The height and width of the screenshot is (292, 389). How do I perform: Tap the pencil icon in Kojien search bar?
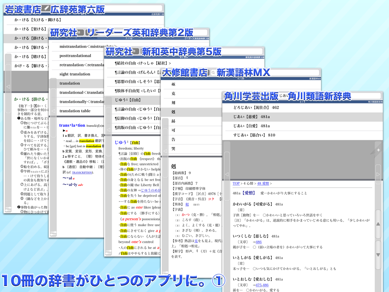46,8
